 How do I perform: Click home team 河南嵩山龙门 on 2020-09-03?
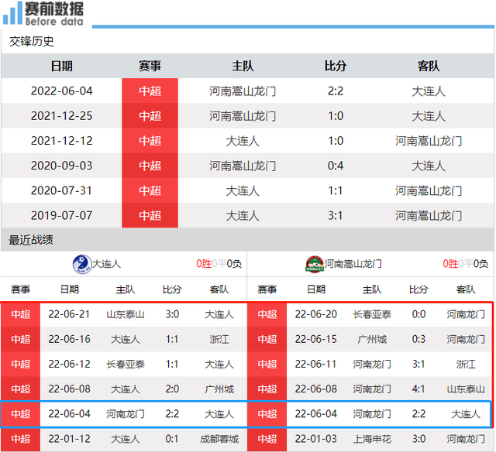click(243, 166)
